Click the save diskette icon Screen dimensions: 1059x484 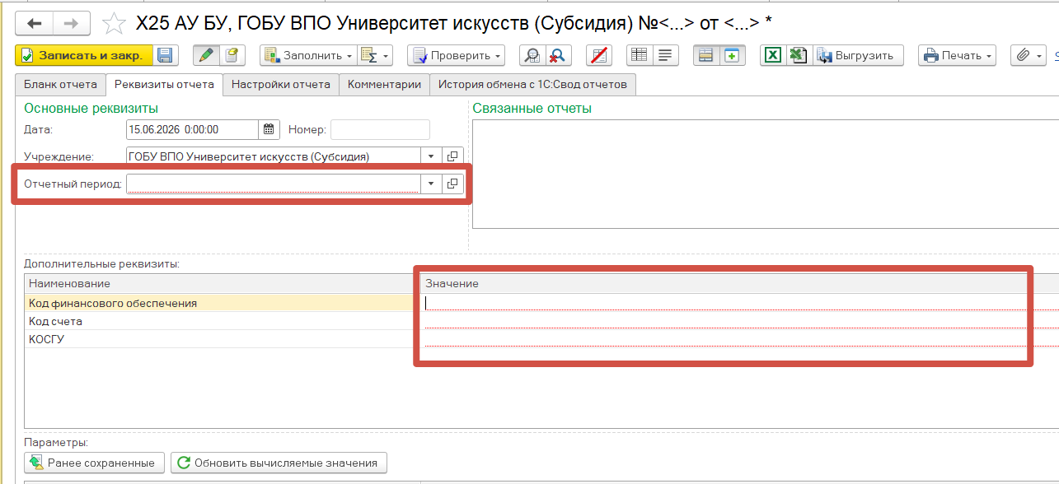point(165,55)
